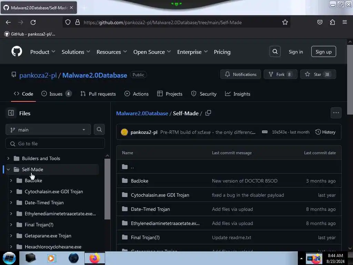Open the Pocket save icon in the toolbar
The width and height of the screenshot is (353, 265).
pos(320,22)
